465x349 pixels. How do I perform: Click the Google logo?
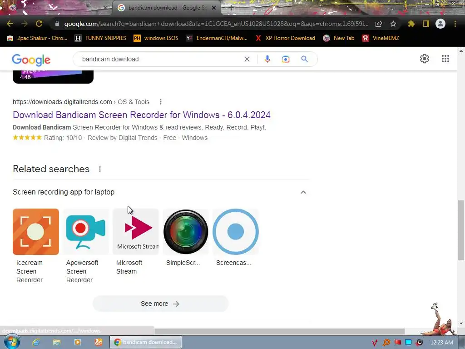pos(31,60)
